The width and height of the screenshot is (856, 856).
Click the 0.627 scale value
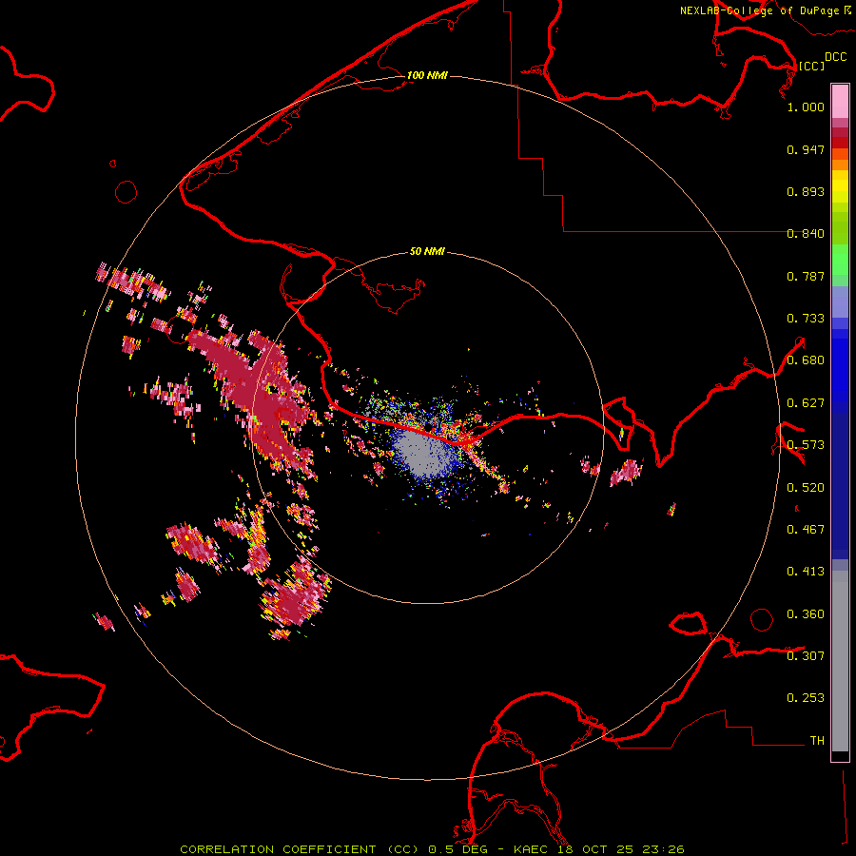pos(806,403)
